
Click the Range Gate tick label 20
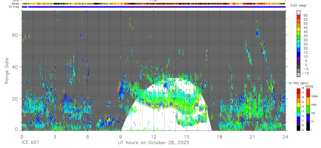pos(15,99)
